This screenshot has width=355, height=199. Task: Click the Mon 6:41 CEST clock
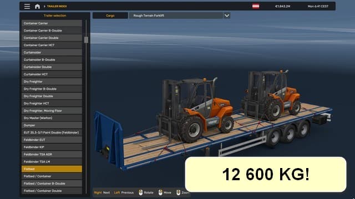coord(318,6)
